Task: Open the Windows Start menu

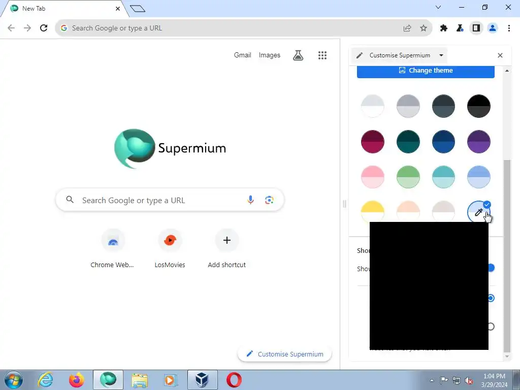Action: [x=14, y=380]
